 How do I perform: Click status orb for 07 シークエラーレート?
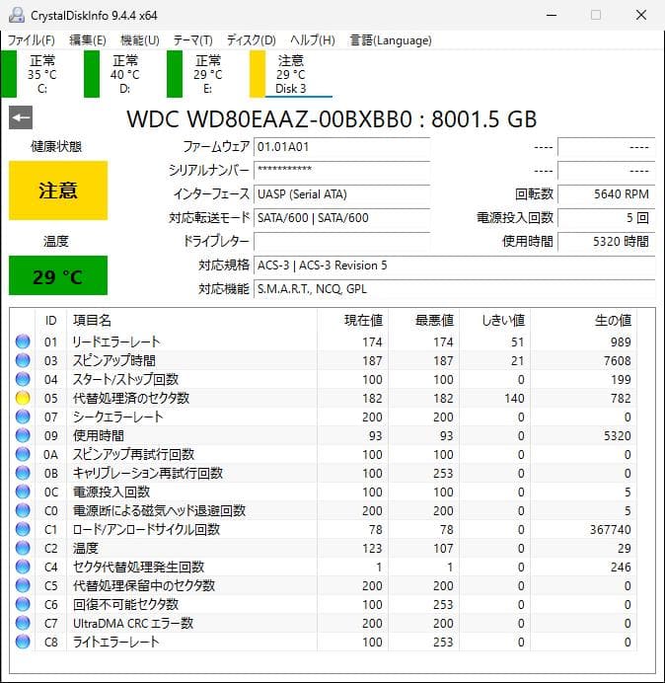coord(23,417)
